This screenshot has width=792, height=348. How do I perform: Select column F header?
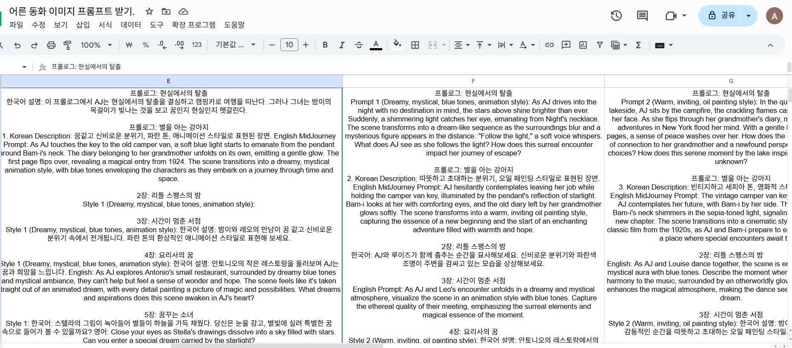click(474, 81)
